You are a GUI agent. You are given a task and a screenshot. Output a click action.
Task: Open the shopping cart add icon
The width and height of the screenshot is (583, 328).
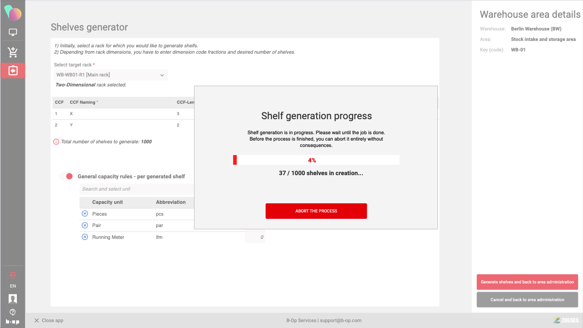(x=13, y=52)
